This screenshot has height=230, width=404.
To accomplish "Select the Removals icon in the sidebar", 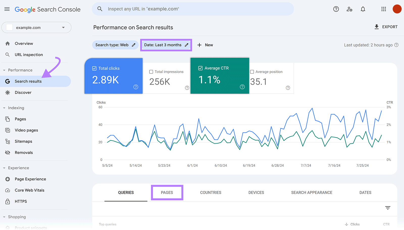I will click(8, 152).
